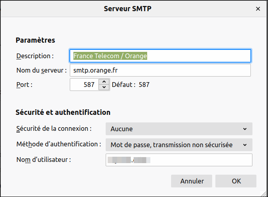Click the "Description :" label
Screen dimensions: 268x197
coord(35,56)
